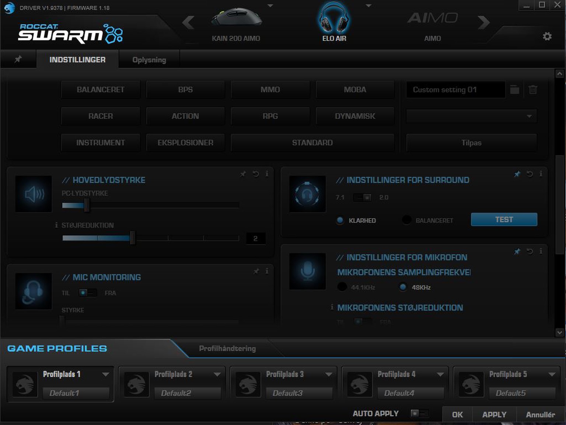Show info for Hovedlydstyrke panel
The height and width of the screenshot is (425, 566).
267,174
